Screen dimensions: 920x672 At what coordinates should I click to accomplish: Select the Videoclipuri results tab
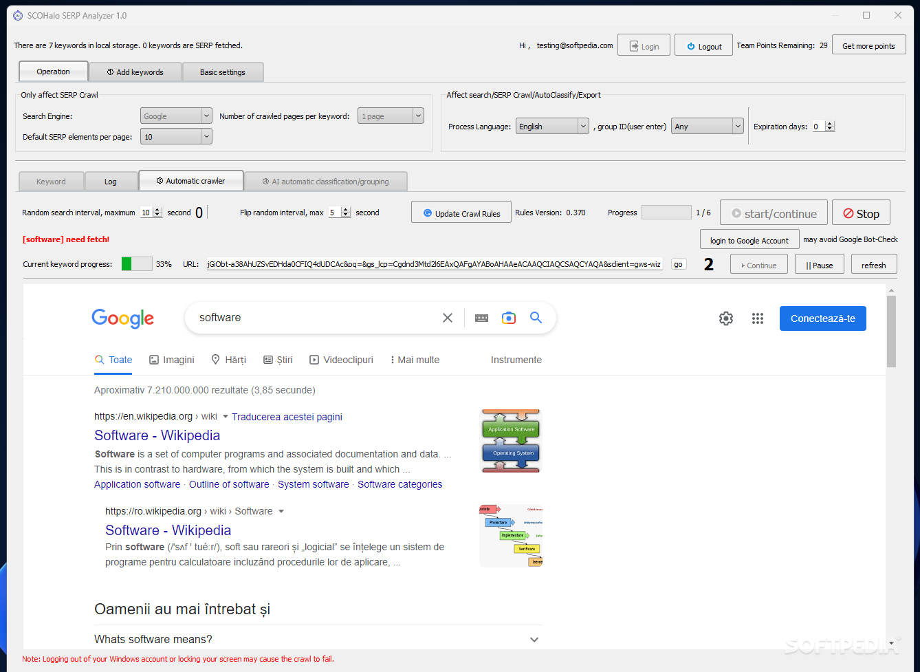pos(341,360)
